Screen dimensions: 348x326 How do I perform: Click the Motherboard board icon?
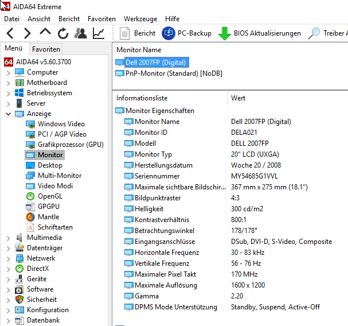[x=19, y=83]
